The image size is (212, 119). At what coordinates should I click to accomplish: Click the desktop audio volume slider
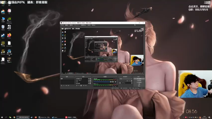pyautogui.click(x=103, y=82)
